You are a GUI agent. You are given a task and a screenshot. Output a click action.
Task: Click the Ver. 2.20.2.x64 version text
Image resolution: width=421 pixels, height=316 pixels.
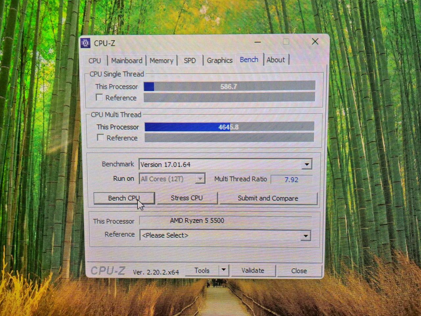coord(156,272)
